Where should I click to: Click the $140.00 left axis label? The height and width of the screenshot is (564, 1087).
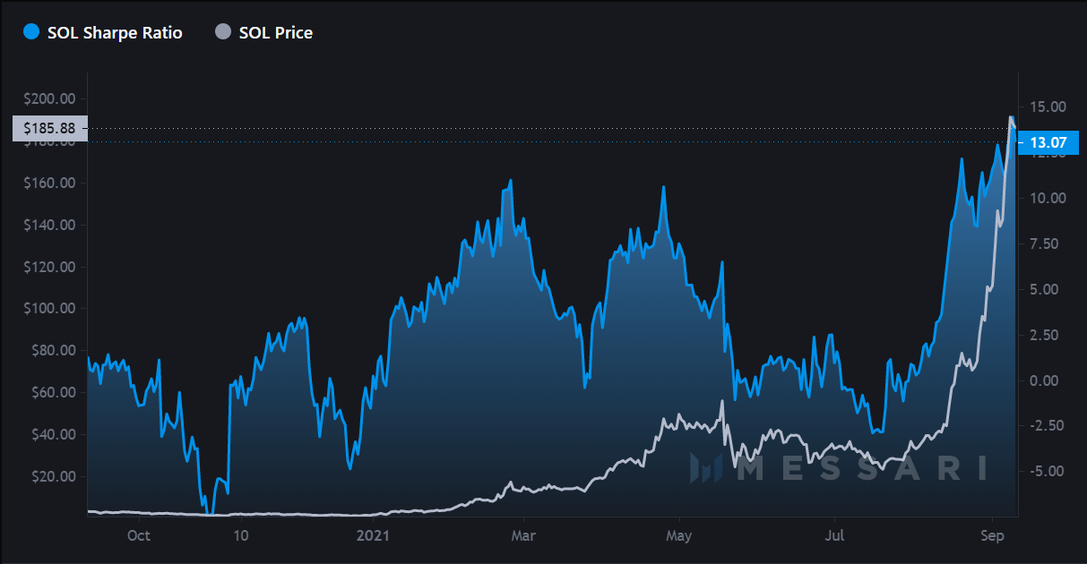(x=50, y=225)
